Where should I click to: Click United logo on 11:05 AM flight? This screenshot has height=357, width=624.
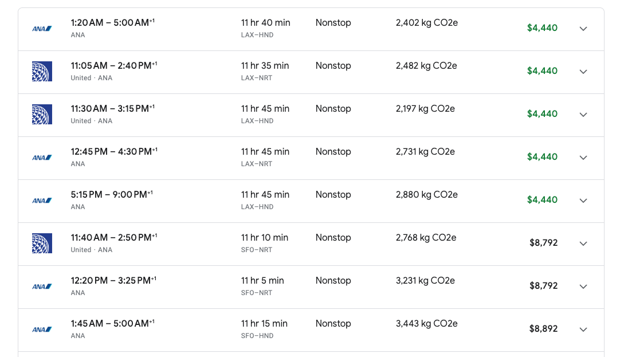42,72
